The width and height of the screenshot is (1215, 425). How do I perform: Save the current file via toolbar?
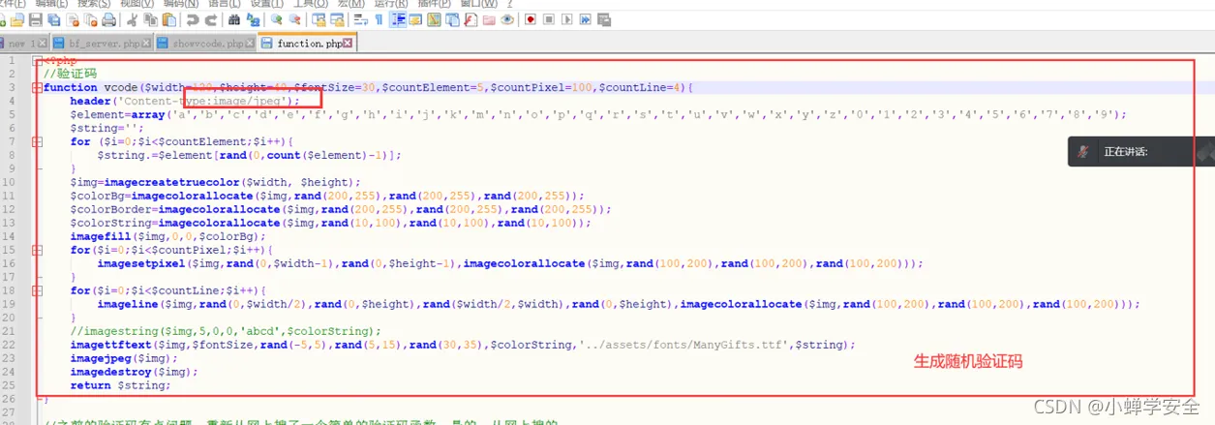36,19
